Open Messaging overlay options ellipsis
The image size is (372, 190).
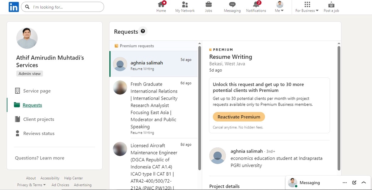tap(345, 183)
